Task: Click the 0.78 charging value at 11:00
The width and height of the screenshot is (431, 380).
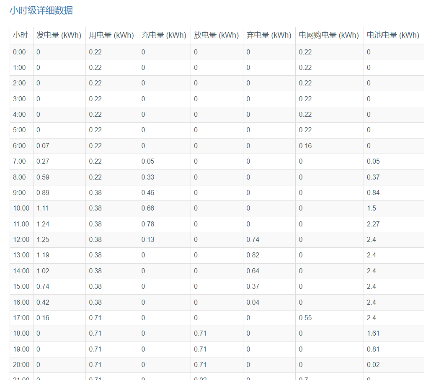Action: [x=147, y=224]
